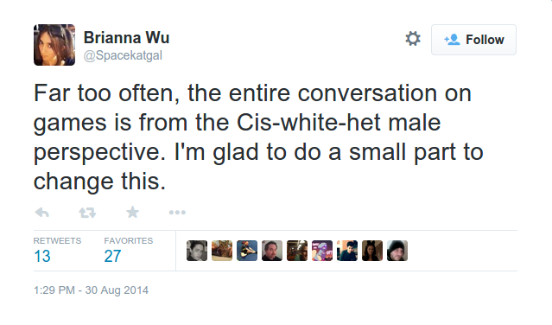View the 13 retweets count

[x=42, y=256]
